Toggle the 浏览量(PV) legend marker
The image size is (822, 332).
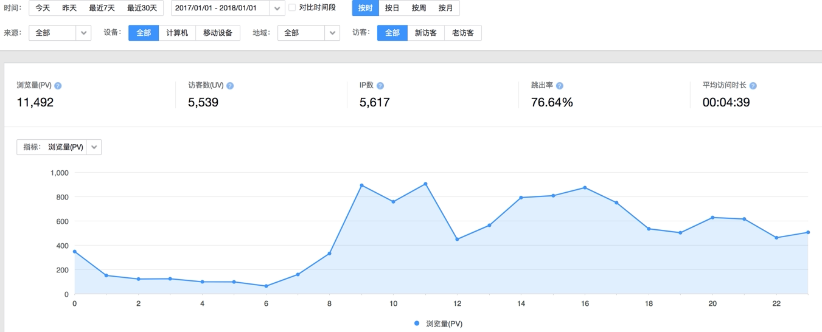417,323
